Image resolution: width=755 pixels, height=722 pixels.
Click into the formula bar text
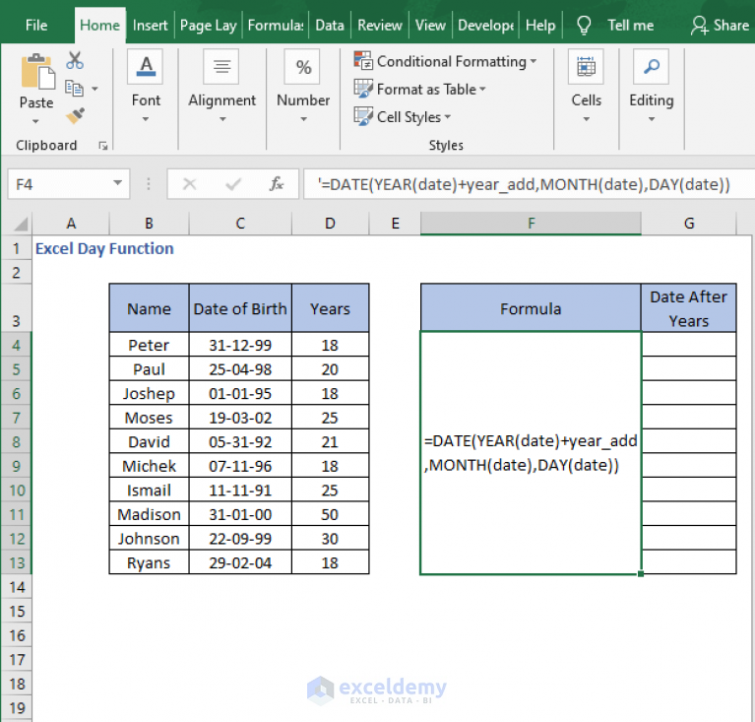(524, 184)
